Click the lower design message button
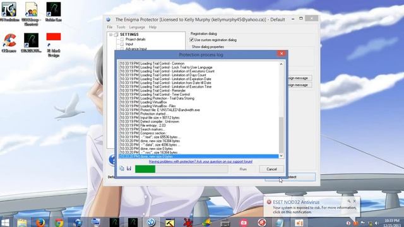Screen dimensions: 404x227 [299, 85]
